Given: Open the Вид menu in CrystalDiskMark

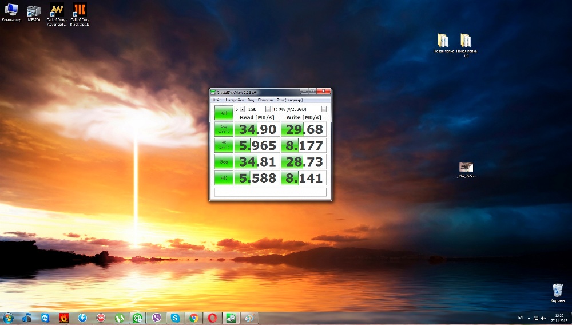Looking at the screenshot, I should click(x=251, y=100).
